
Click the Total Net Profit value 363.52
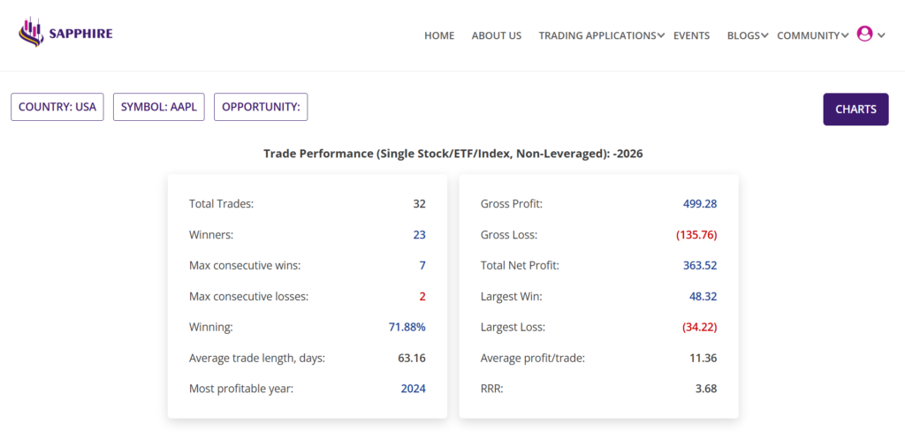[x=699, y=265]
